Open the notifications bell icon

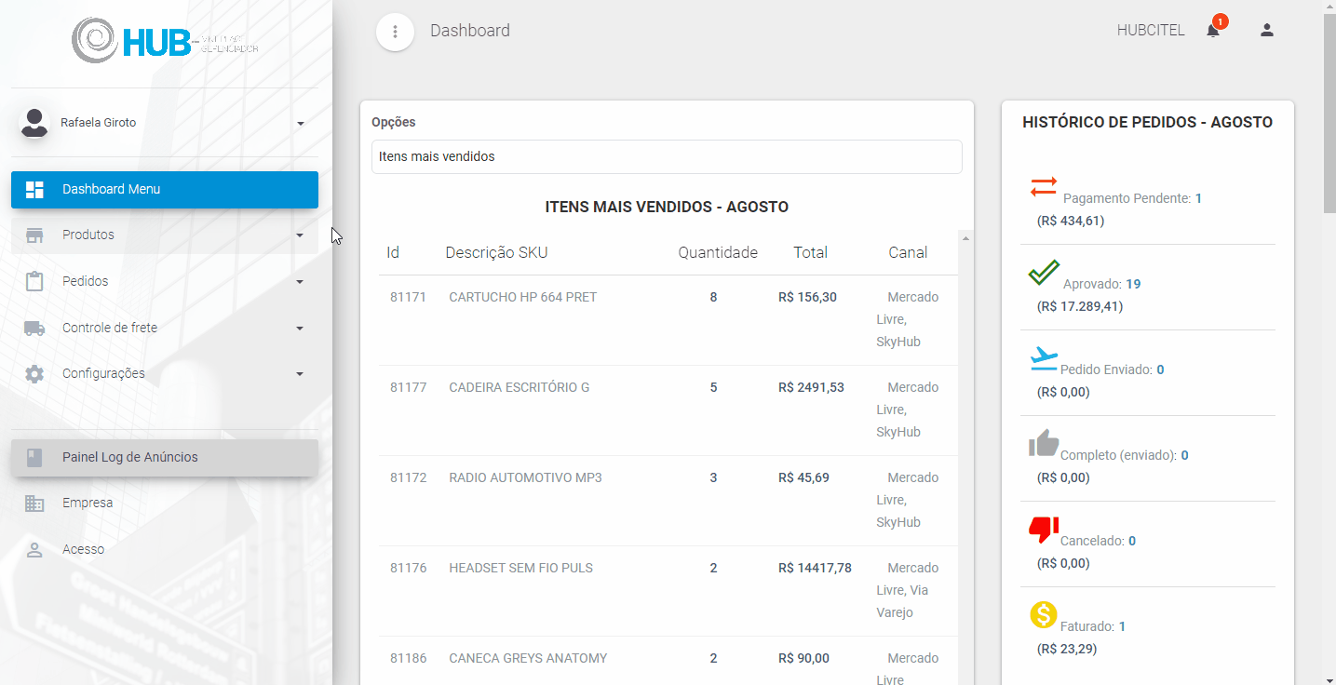pyautogui.click(x=1212, y=30)
